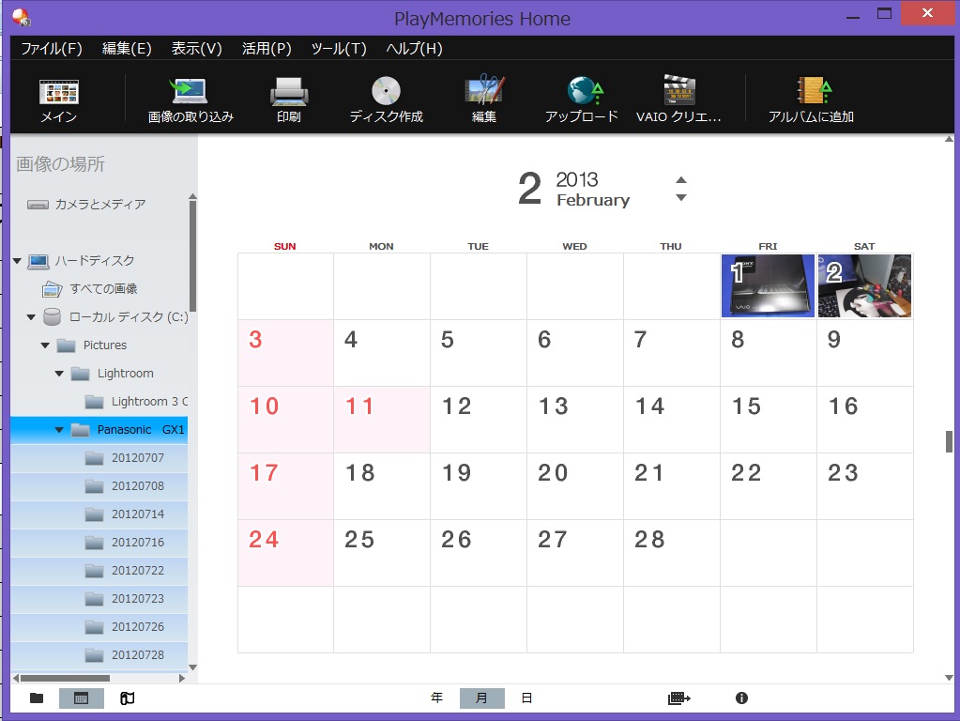The height and width of the screenshot is (721, 960).
Task: Collapse the ハードディスク tree node
Action: 17,261
